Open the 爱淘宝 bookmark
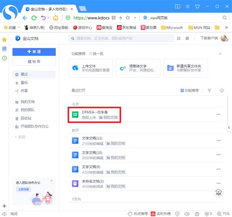 pyautogui.click(x=104, y=27)
